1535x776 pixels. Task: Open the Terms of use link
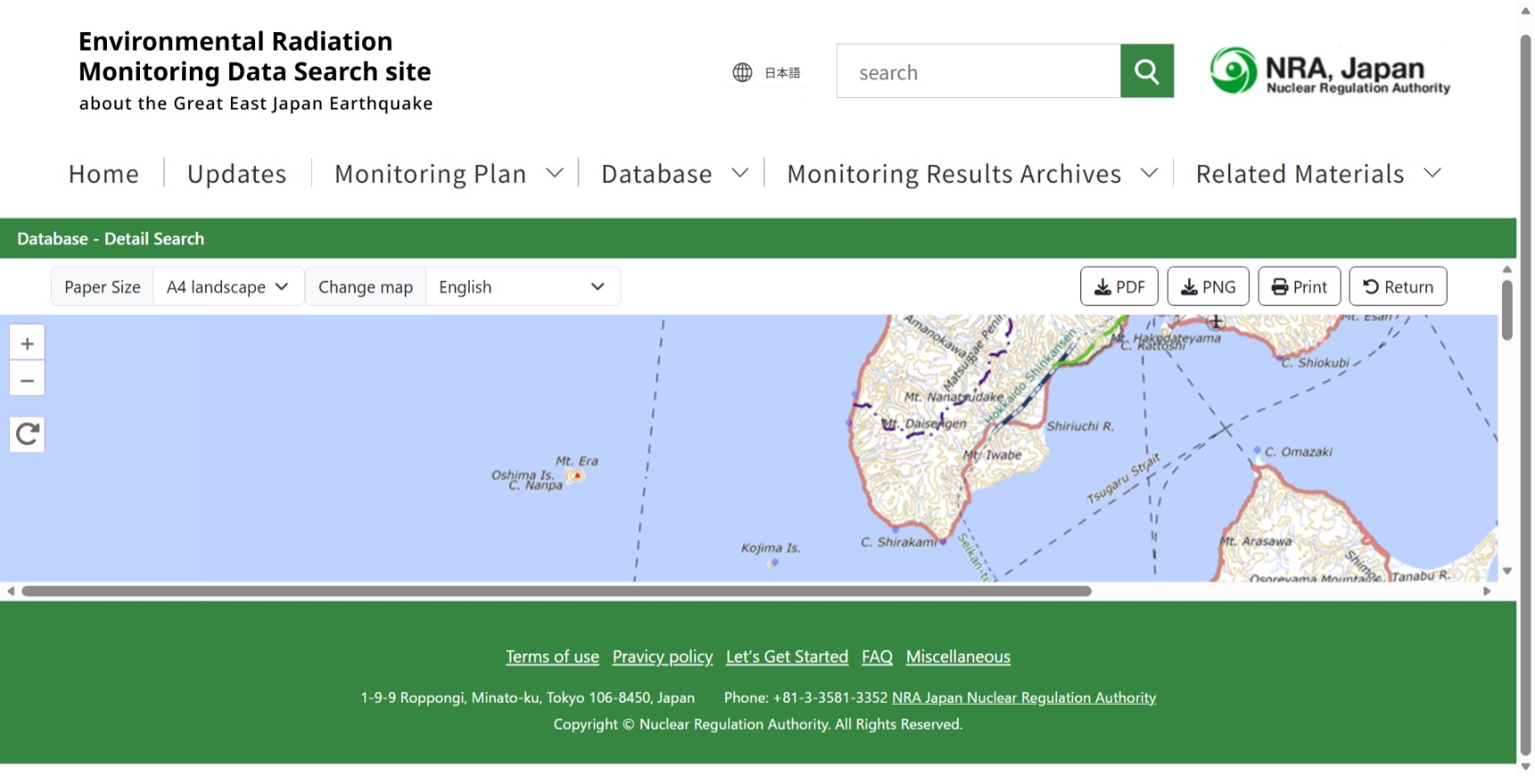tap(552, 657)
